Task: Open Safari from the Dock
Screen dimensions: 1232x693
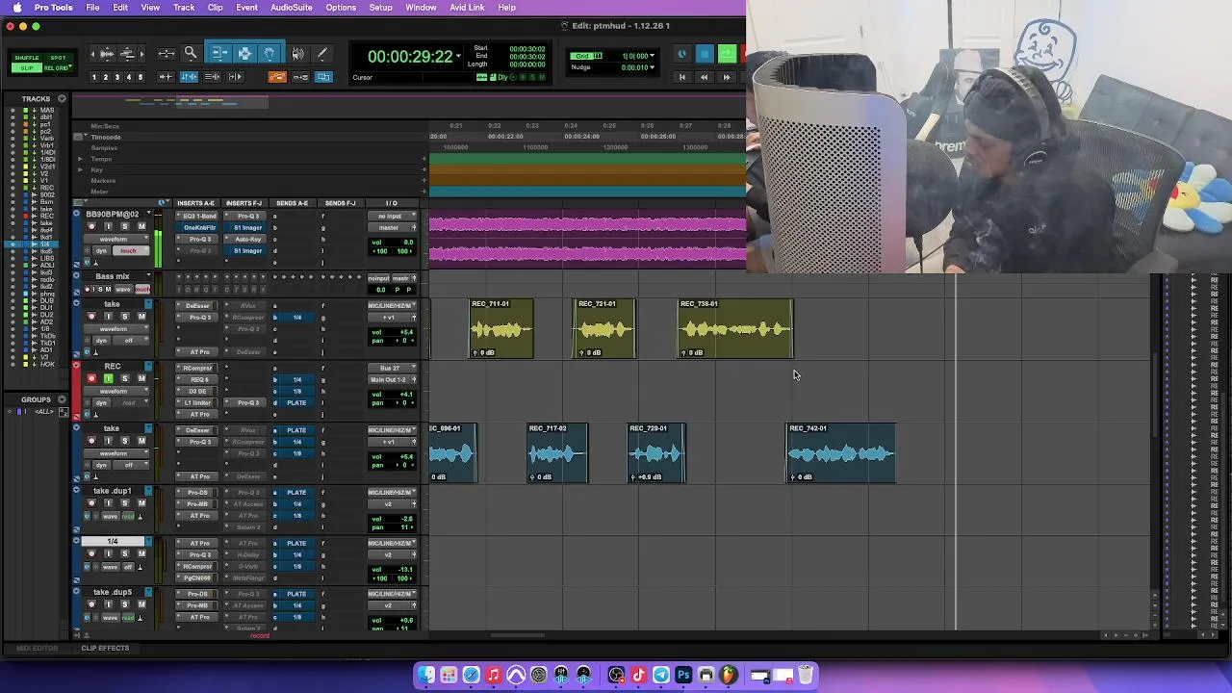Action: pos(472,675)
